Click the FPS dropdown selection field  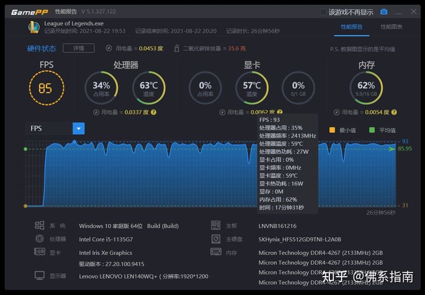pos(49,128)
